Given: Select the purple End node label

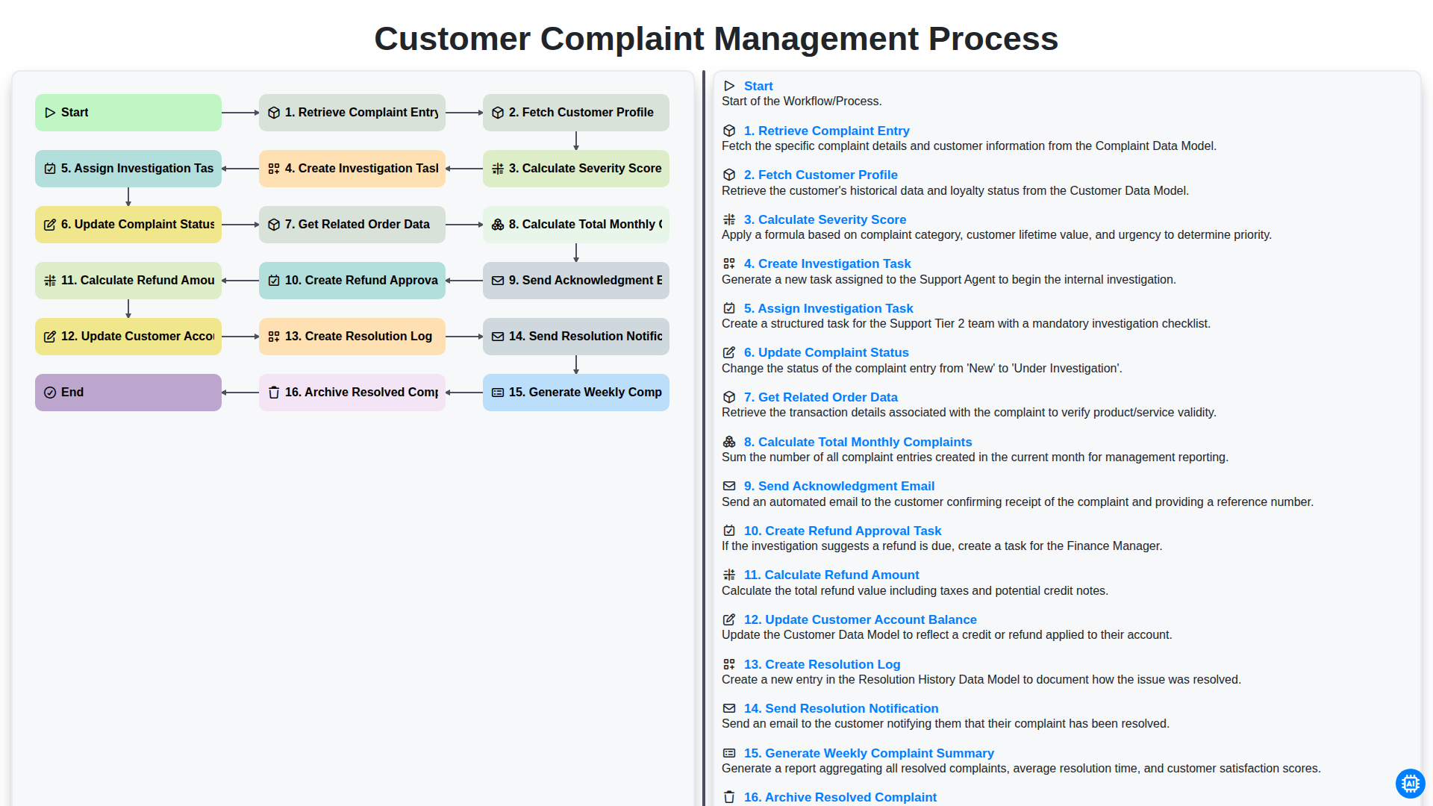Looking at the screenshot, I should point(72,393).
